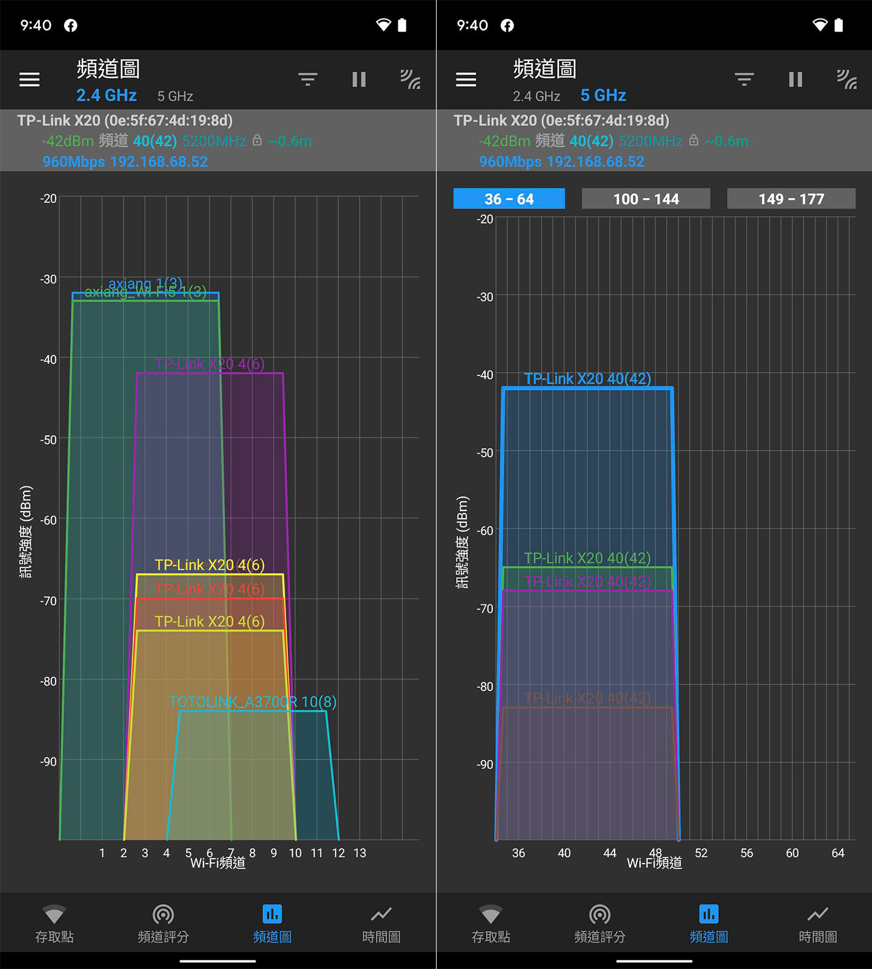Open 存取點 tab on left screen

[54, 924]
